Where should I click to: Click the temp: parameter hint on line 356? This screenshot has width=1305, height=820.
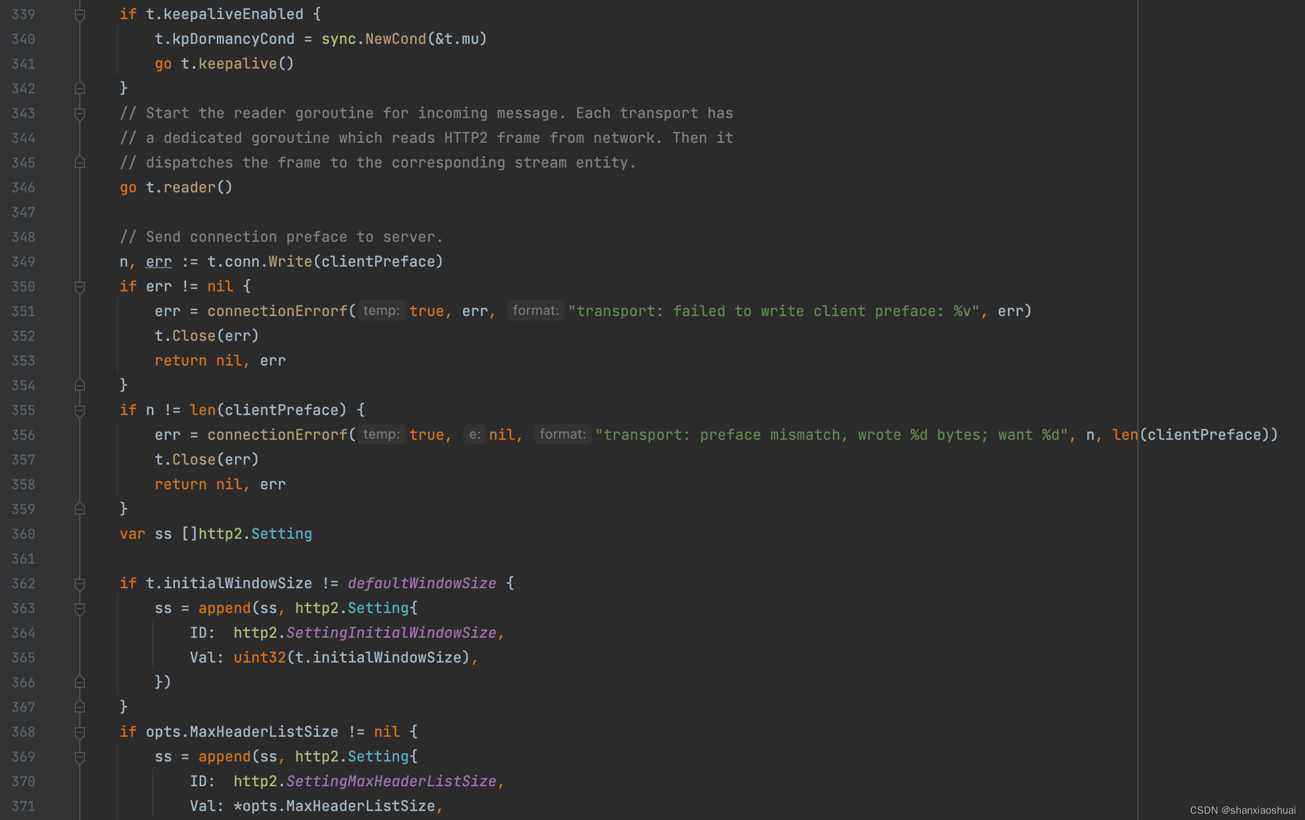381,435
